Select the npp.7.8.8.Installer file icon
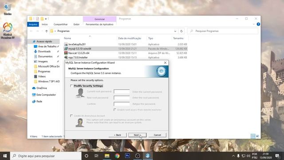The width and height of the screenshot is (284, 160). (66, 57)
